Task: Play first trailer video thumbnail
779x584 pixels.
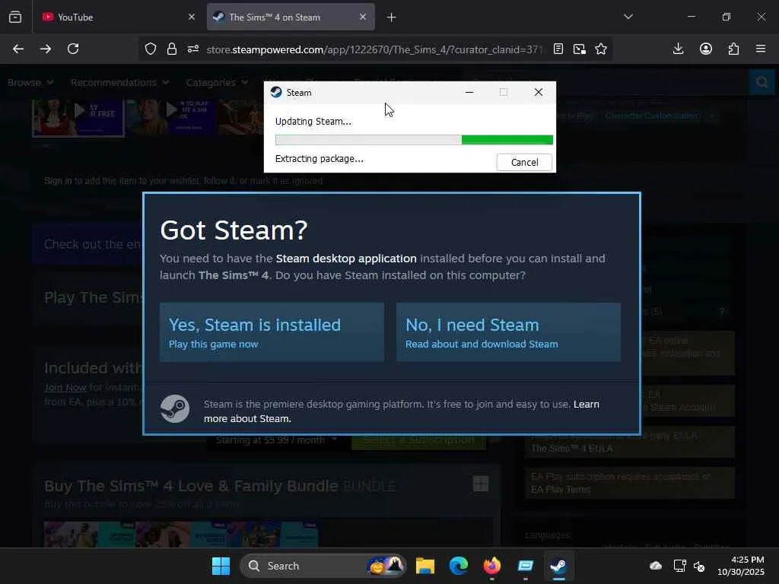Action: [x=78, y=118]
